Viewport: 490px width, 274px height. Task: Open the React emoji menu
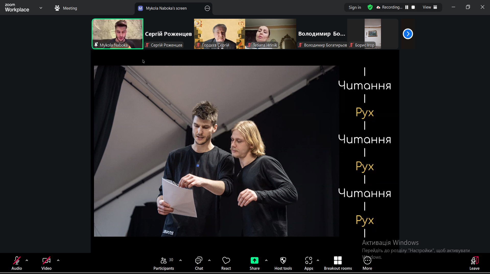(x=226, y=263)
